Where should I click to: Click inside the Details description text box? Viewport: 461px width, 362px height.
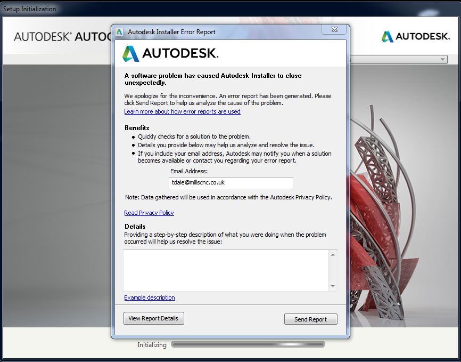point(226,270)
